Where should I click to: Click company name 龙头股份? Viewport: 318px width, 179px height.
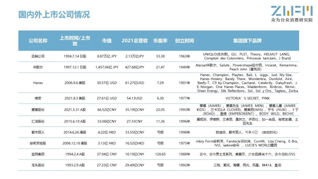pos(38,165)
